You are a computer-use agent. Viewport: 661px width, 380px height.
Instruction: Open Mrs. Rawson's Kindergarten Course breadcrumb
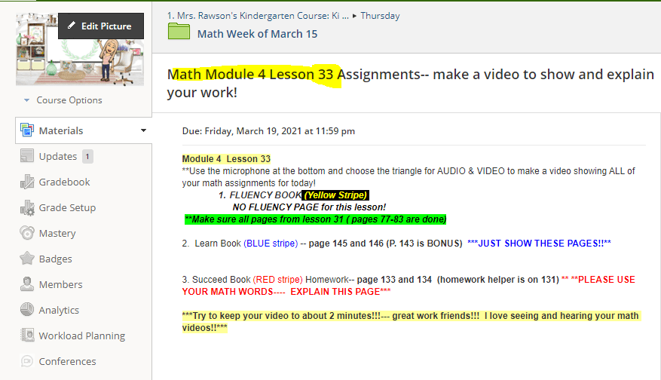(x=258, y=16)
